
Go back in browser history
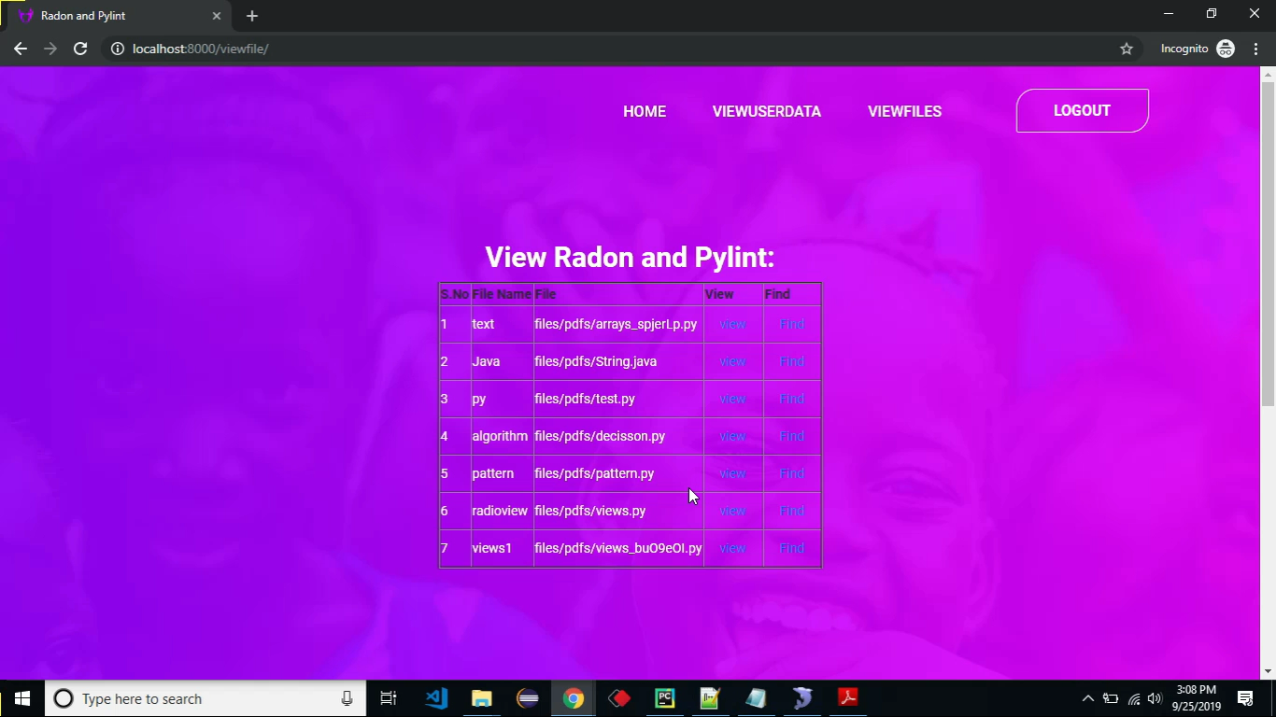coord(21,49)
